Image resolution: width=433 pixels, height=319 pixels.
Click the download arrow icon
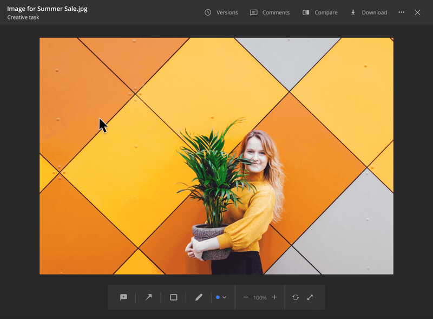353,12
